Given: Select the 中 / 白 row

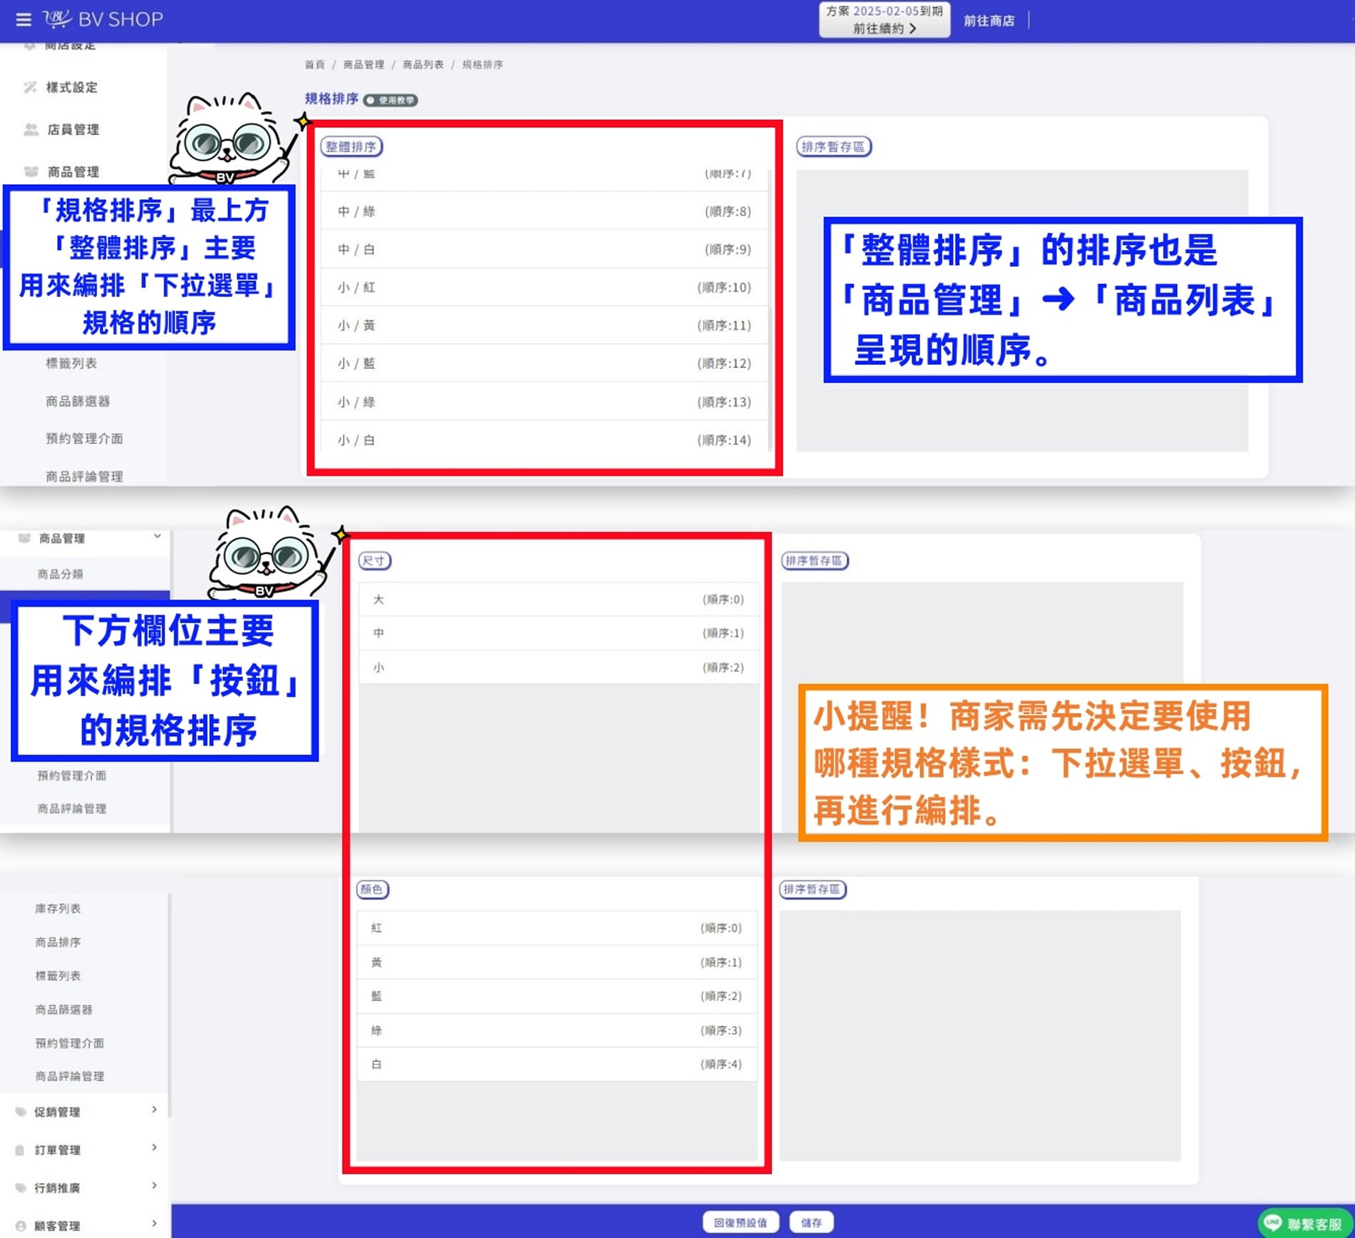Looking at the screenshot, I should 544,249.
